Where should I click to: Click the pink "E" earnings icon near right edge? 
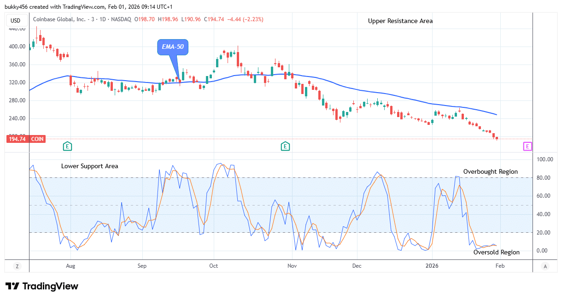pos(527,146)
